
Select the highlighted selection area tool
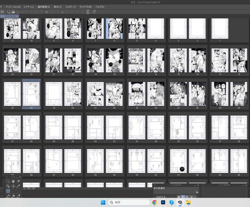(8, 191)
